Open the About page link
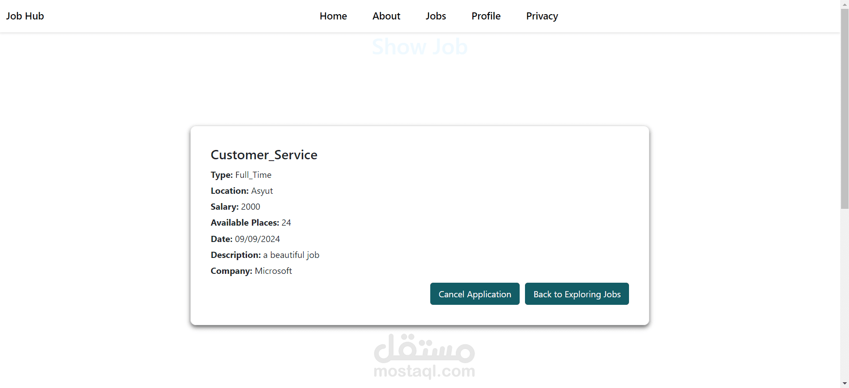 point(386,16)
